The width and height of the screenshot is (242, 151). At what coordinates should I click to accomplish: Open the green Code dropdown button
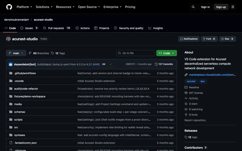pos(167,53)
